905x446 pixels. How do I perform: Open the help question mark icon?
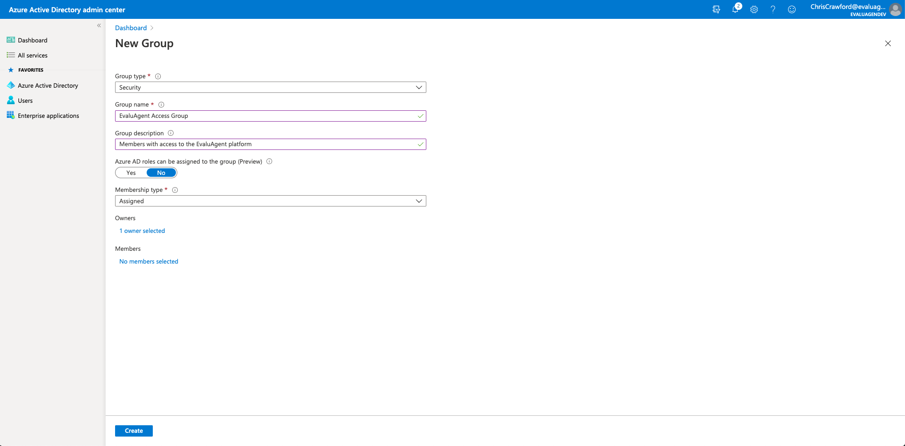[x=773, y=9]
